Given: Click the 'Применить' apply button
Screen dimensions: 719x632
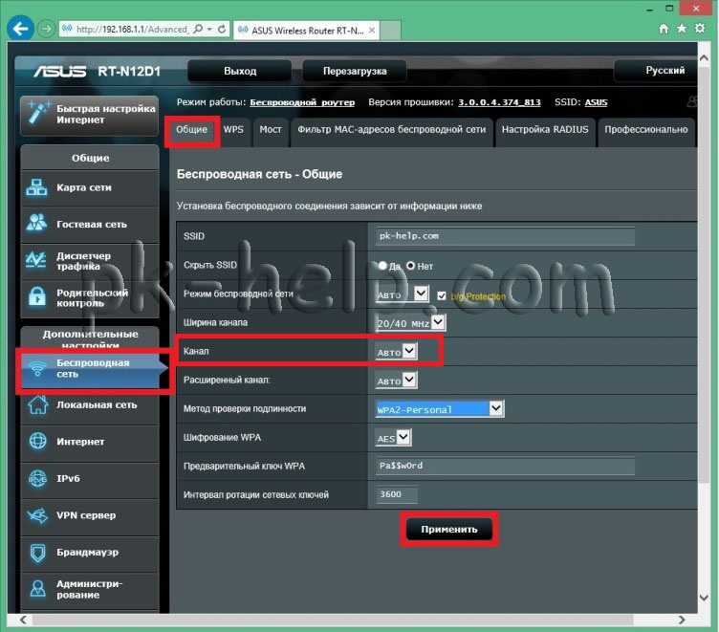Looking at the screenshot, I should (x=449, y=530).
